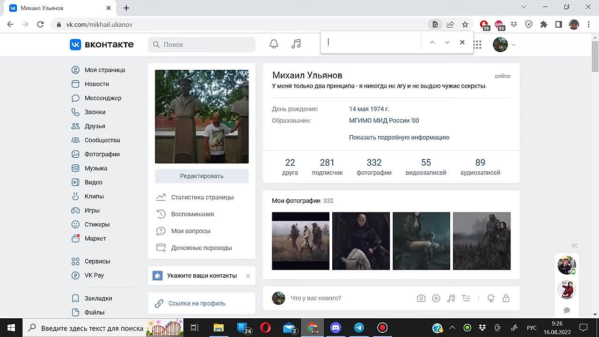Open Chrome three-dot menu
Image resolution: width=599 pixels, height=337 pixels.
589,24
